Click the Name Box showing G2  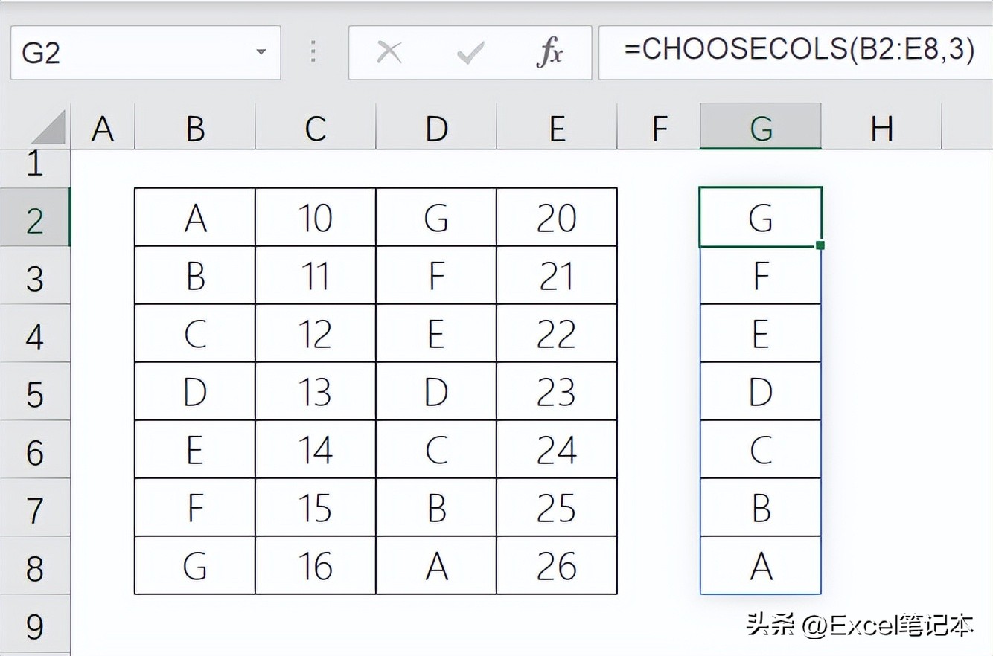(134, 53)
